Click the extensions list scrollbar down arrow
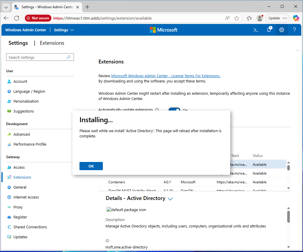The width and height of the screenshot is (303, 252). (x=288, y=188)
